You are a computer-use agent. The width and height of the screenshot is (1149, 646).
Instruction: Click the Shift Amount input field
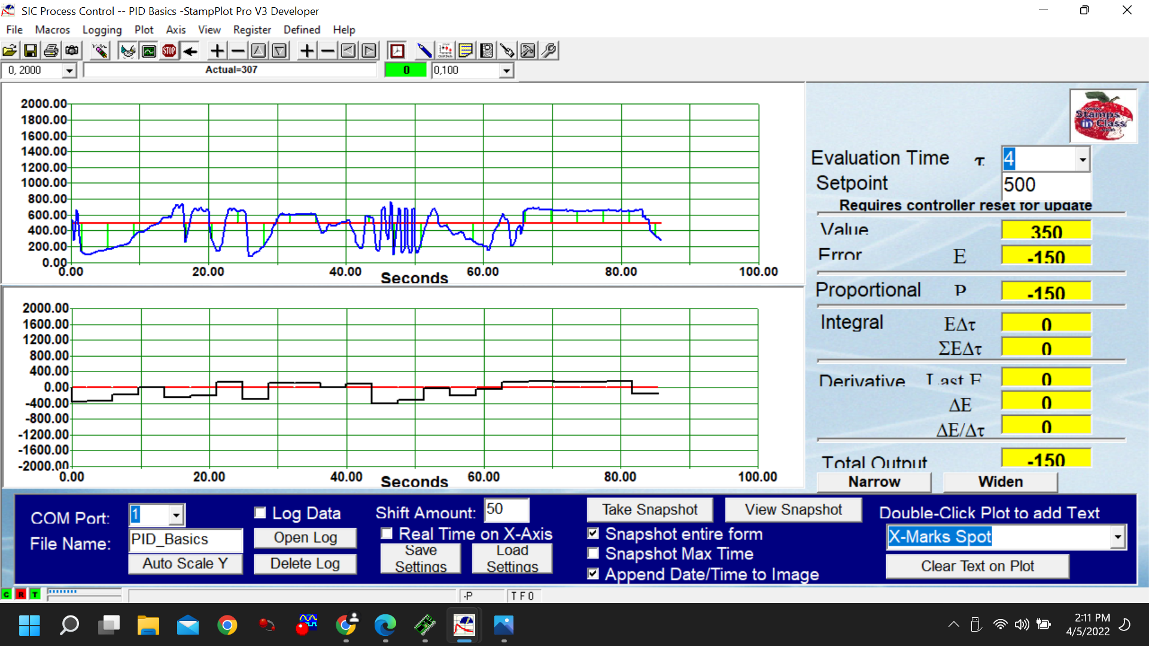tap(507, 510)
